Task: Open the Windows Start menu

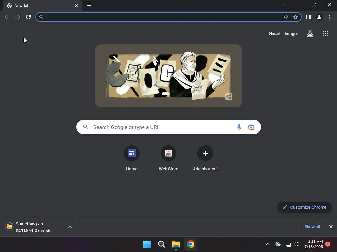Action: [x=147, y=244]
